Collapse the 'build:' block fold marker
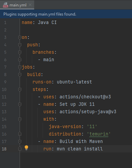The image size is (132, 168). pyautogui.click(x=20, y=75)
